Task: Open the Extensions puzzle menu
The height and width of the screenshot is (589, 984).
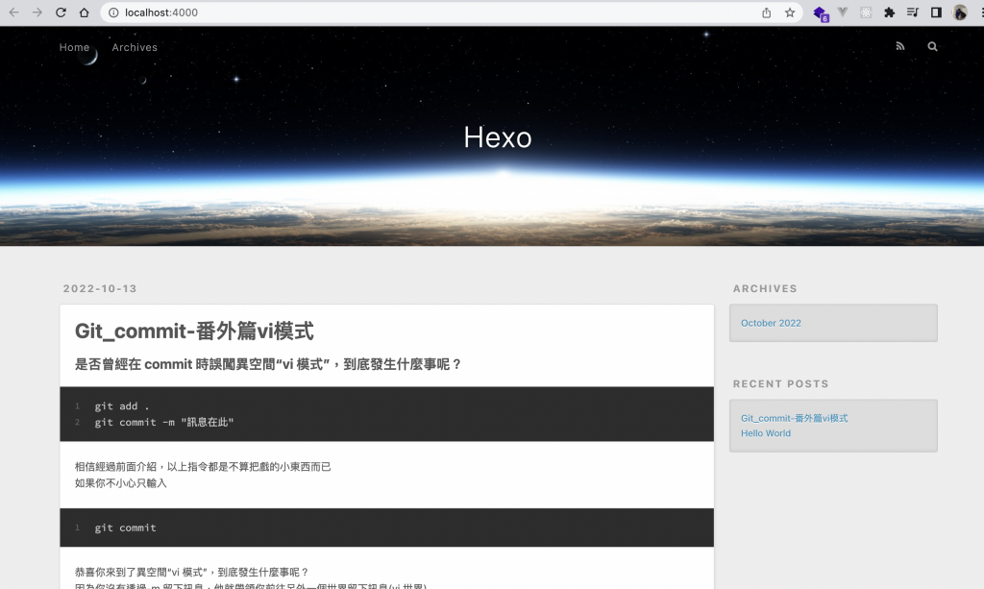Action: click(889, 12)
